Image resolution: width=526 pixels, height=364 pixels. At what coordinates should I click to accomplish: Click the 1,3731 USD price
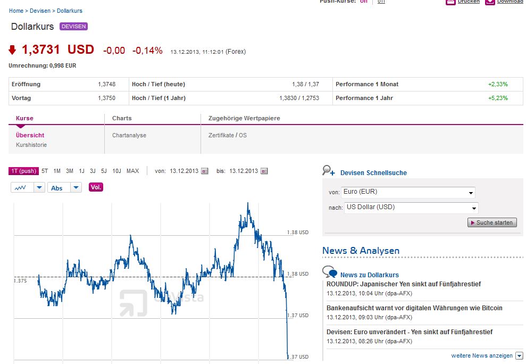(57, 49)
